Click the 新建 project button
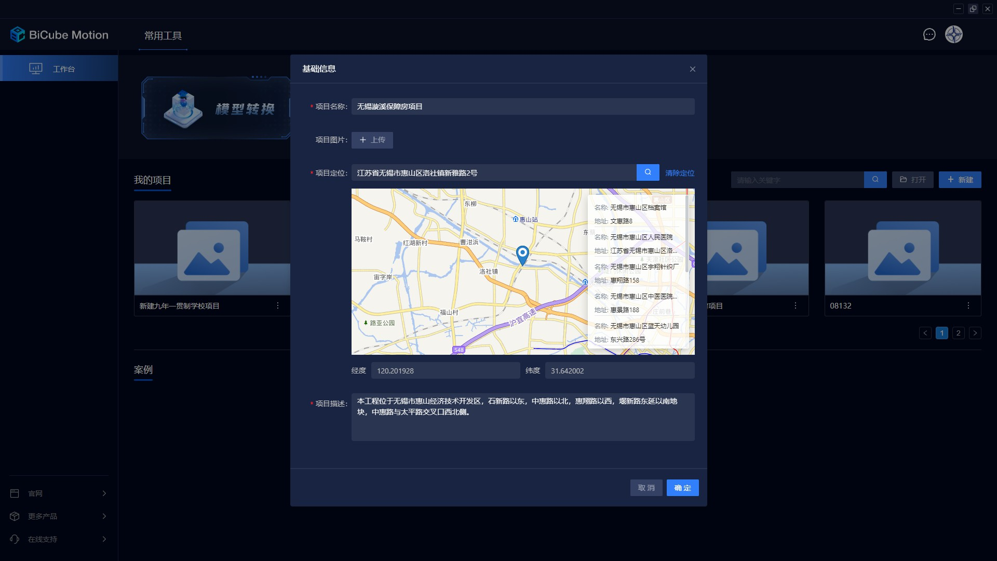Viewport: 997px width, 561px height. pyautogui.click(x=960, y=180)
